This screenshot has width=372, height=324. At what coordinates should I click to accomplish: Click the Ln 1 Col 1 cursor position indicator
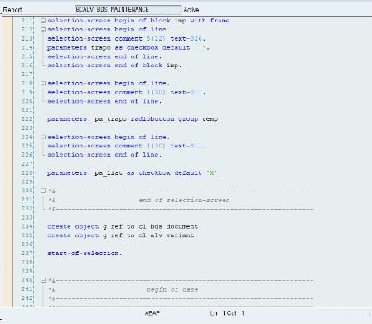point(227,313)
